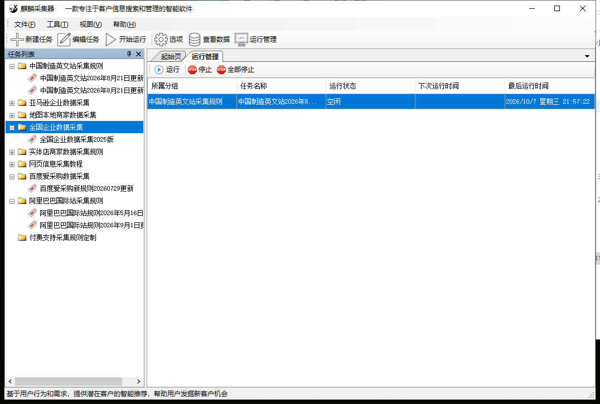
Task: Select the 全国企业数据采集2025版 task
Action: pos(76,139)
